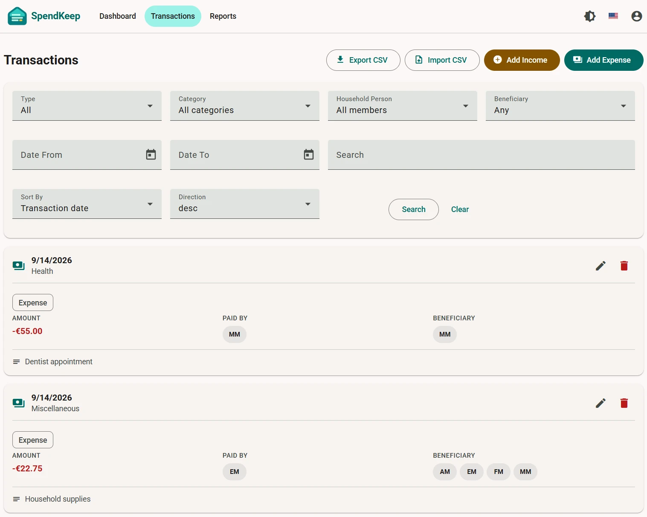
Task: Open the Date From calendar picker
Action: tap(151, 154)
